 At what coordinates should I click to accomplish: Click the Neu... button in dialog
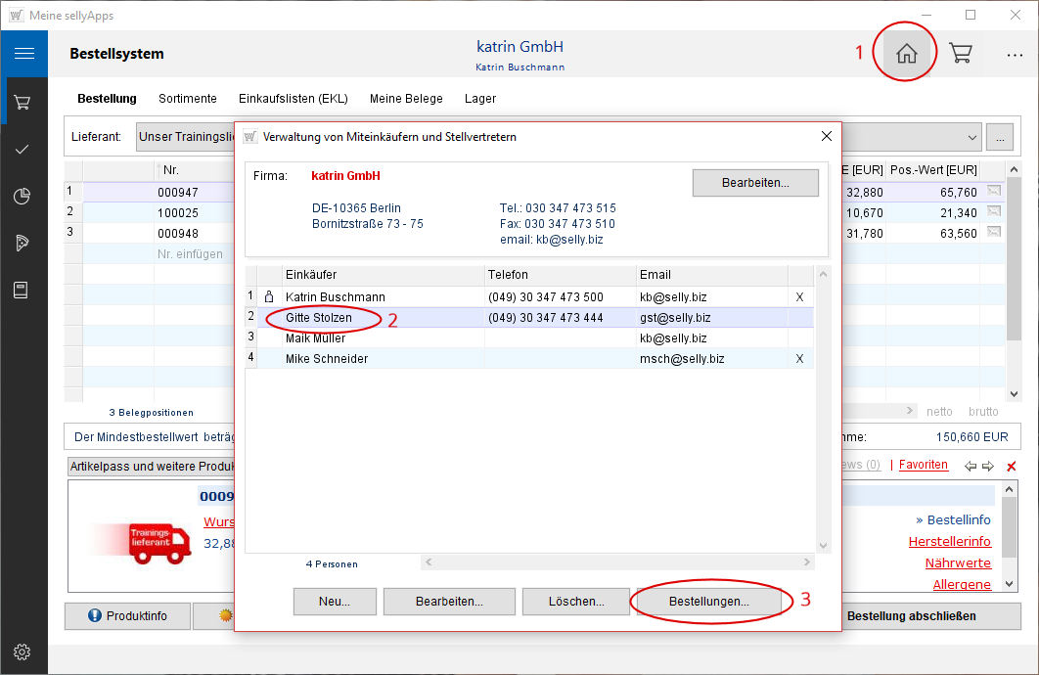pos(334,602)
